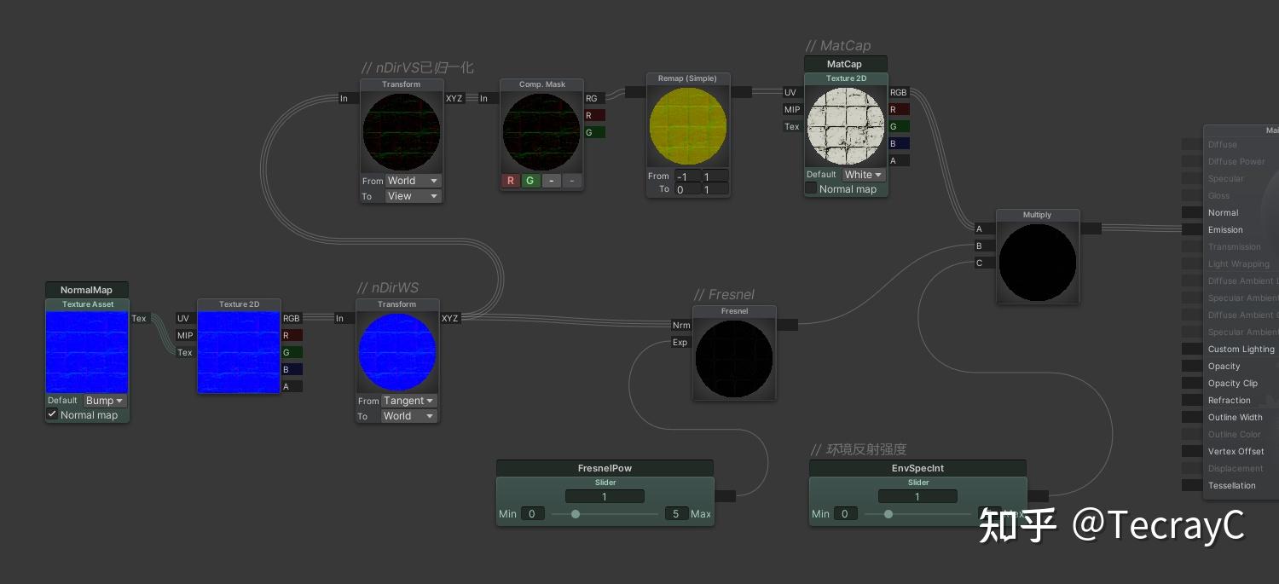Click the In port of the nDirWS Transform node
Image resolution: width=1279 pixels, height=584 pixels.
[340, 318]
